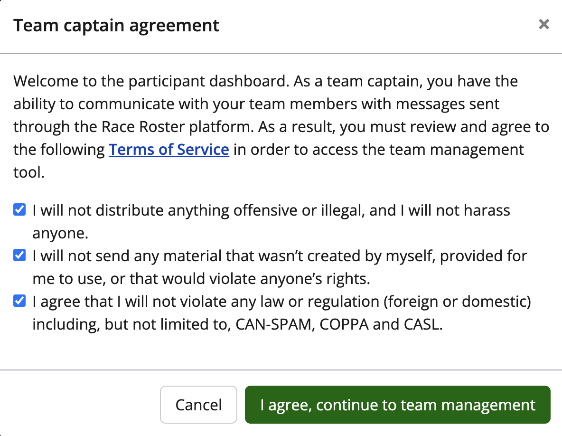
Task: Click the Cancel button
Action: coord(198,405)
